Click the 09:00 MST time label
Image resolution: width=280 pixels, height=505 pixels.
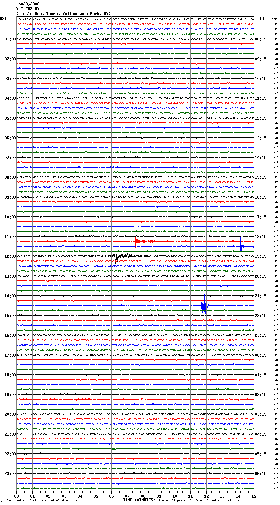coord(10,197)
